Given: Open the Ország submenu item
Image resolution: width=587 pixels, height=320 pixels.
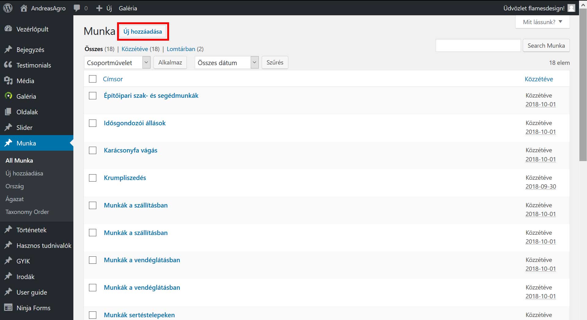Looking at the screenshot, I should tap(15, 186).
